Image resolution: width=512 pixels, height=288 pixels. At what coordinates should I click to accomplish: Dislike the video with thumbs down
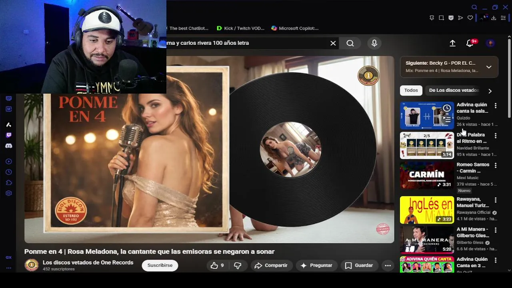pyautogui.click(x=238, y=265)
